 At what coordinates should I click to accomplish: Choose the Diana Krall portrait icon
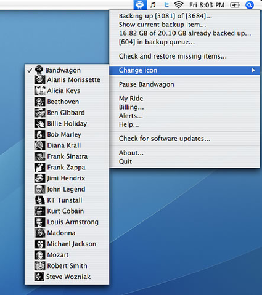(39, 145)
